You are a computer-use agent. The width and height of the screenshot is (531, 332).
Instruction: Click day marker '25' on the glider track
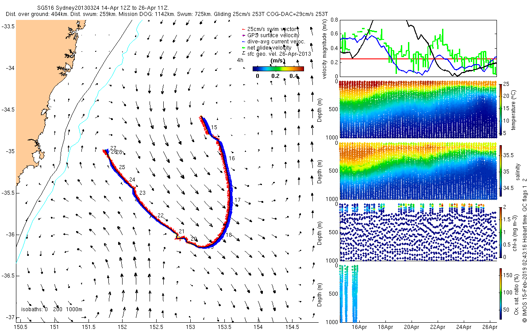(x=122, y=167)
